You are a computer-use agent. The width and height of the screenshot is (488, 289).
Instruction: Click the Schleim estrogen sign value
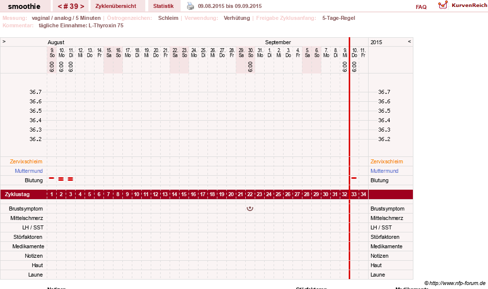pos(168,18)
